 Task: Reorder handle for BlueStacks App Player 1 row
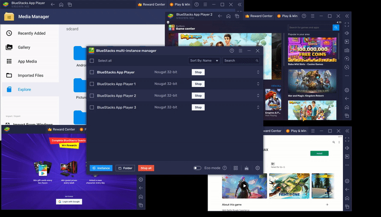[x=258, y=84]
